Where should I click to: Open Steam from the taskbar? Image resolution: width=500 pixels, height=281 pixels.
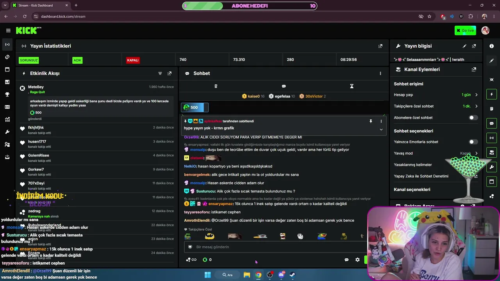(x=292, y=275)
